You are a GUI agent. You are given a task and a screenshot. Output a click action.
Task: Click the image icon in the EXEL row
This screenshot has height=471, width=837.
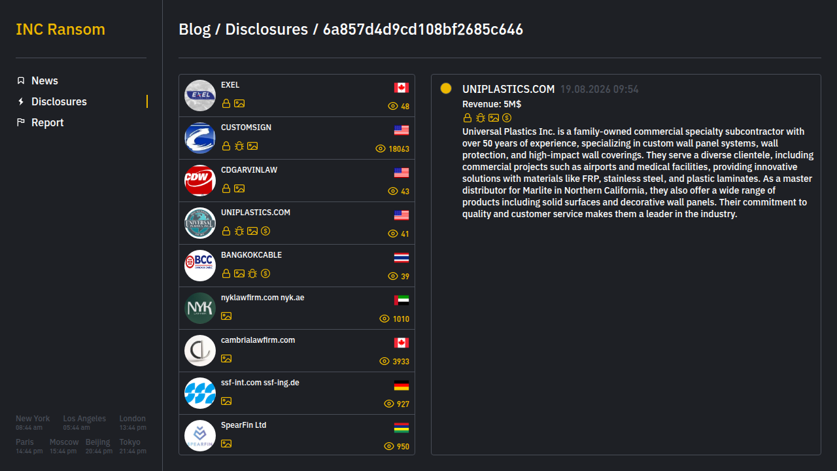(x=239, y=103)
